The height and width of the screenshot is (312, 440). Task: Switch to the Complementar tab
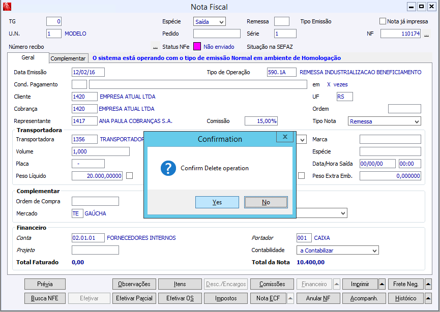[68, 58]
